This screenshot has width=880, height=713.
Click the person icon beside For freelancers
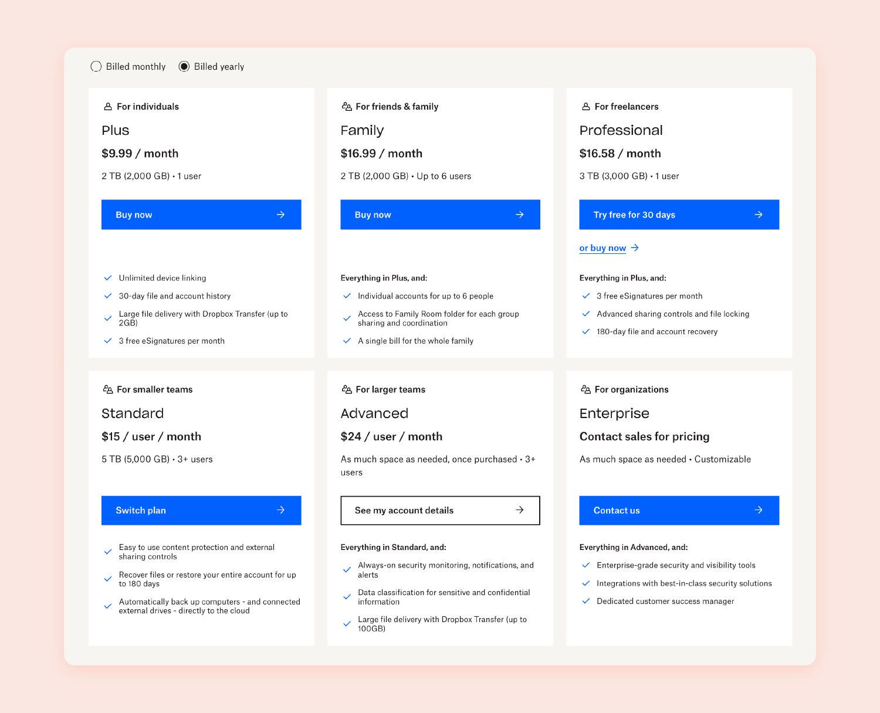(585, 106)
